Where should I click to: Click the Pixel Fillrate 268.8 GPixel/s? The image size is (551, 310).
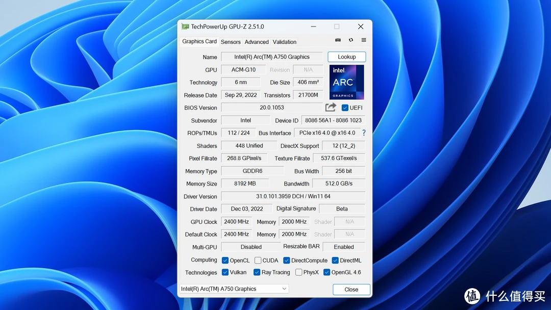(244, 159)
